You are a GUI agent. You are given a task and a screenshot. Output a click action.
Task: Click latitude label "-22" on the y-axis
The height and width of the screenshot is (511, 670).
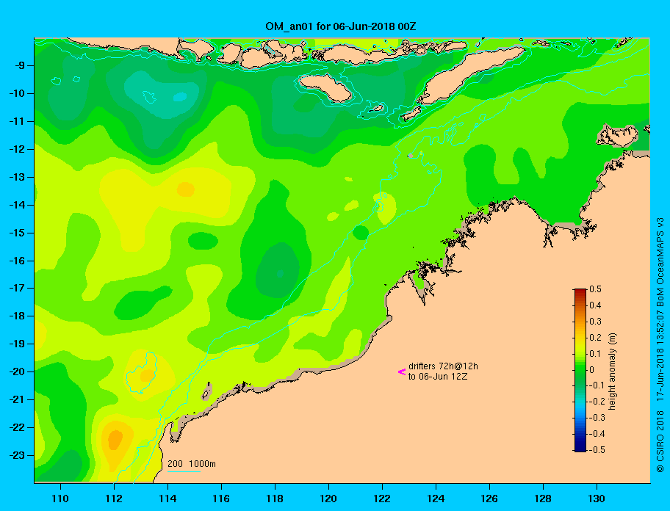[x=18, y=427]
